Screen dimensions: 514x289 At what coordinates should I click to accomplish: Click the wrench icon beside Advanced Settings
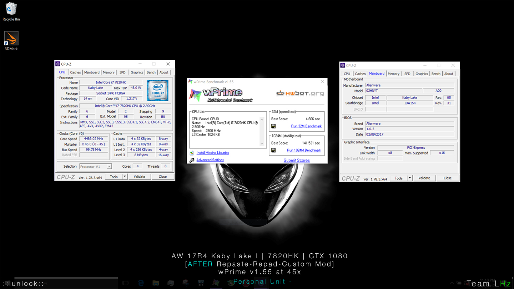tap(192, 160)
